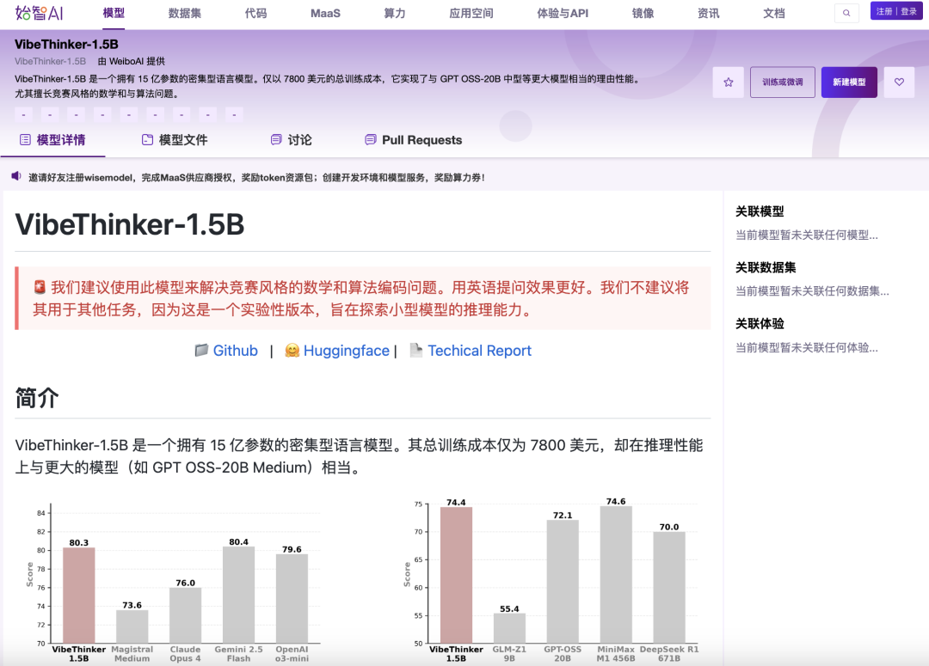The height and width of the screenshot is (666, 929).
Task: Click the megaphone announcement icon
Action: [x=16, y=176]
